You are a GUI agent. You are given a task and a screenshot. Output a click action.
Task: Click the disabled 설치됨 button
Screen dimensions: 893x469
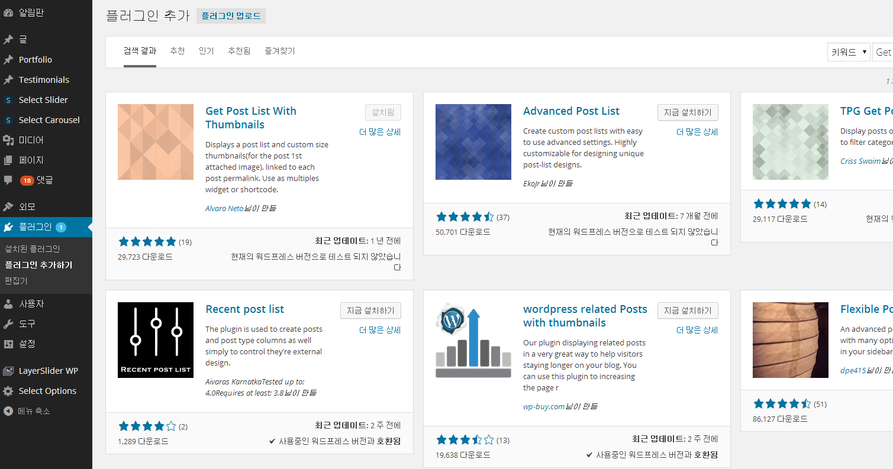[x=383, y=112]
